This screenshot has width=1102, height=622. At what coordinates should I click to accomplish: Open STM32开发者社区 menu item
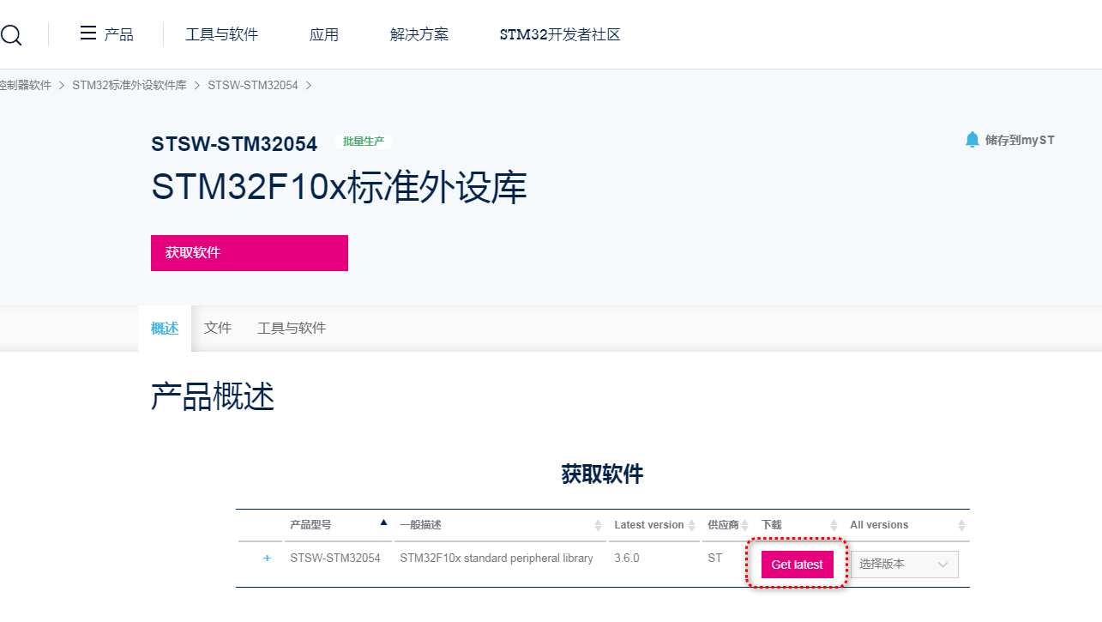[x=560, y=34]
